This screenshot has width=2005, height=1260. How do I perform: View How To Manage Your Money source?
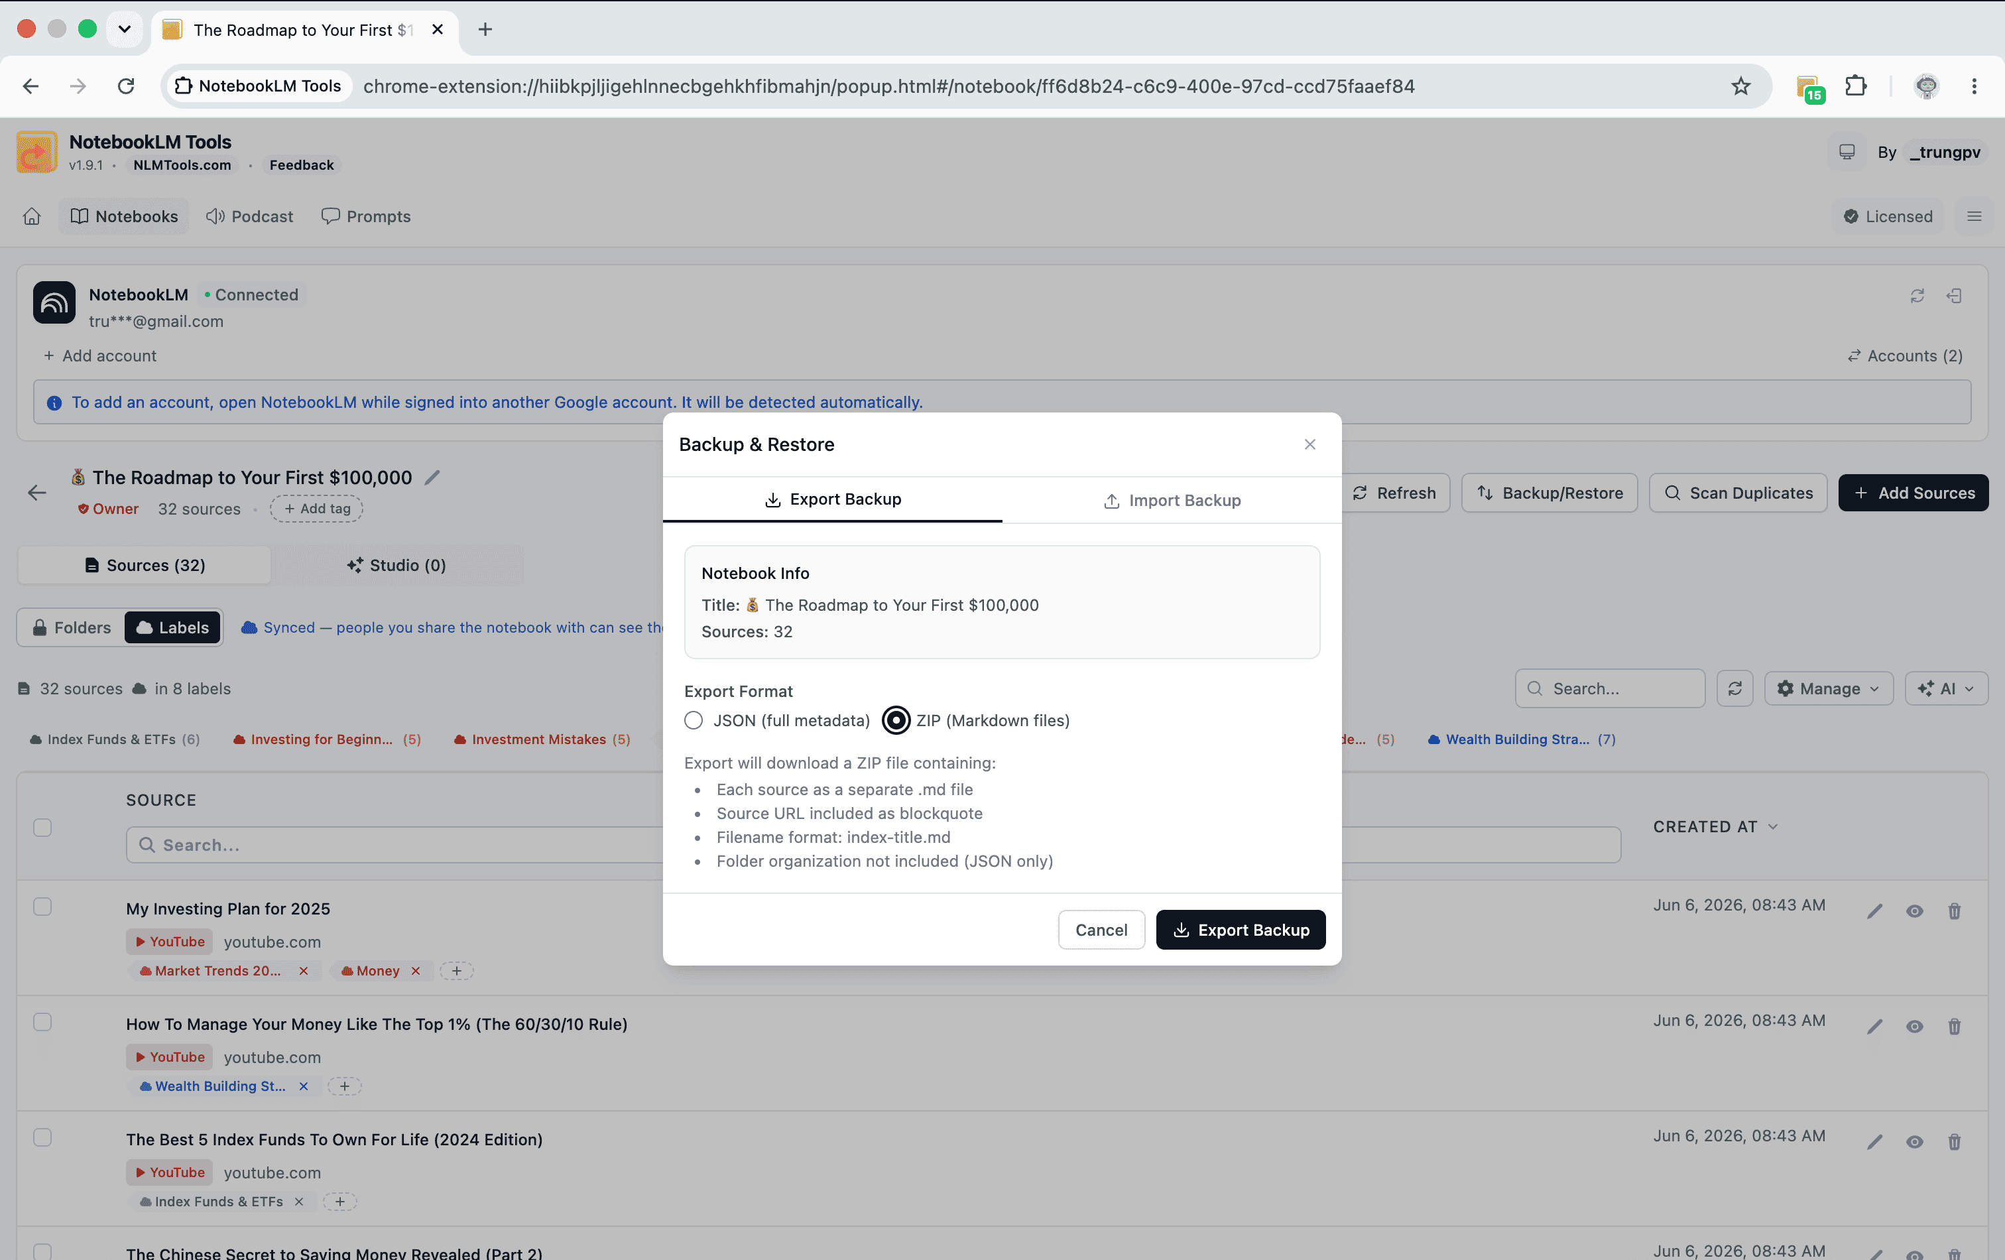(x=1914, y=1027)
